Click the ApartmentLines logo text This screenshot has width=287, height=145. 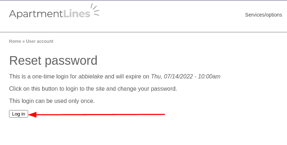(49, 14)
